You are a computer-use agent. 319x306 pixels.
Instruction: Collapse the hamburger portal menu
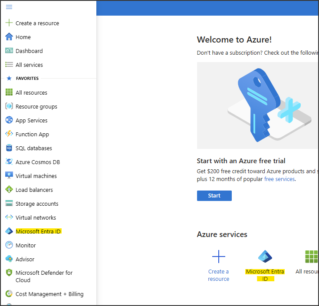[x=9, y=7]
